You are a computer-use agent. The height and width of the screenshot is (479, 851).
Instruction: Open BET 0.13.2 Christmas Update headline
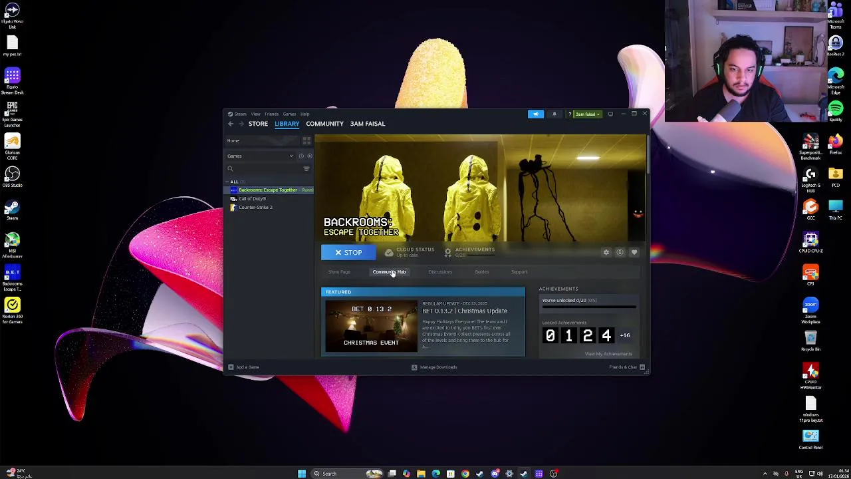tap(465, 311)
